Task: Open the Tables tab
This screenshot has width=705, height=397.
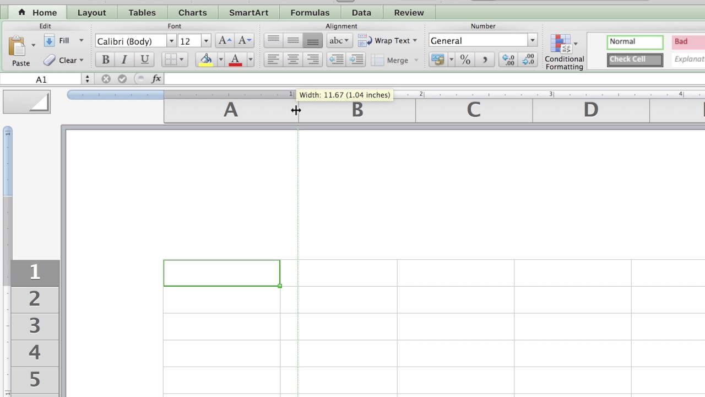Action: click(142, 12)
